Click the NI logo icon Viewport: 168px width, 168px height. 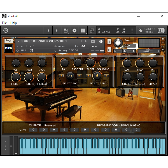tap(161, 31)
